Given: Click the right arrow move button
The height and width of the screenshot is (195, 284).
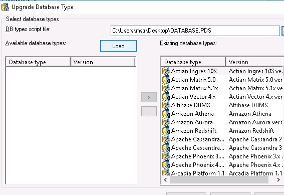Looking at the screenshot, I should pos(149,97).
